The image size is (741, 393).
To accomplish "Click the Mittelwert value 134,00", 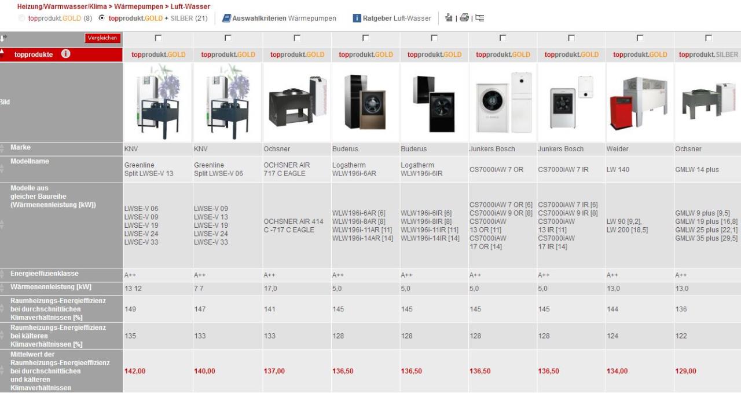I will [617, 371].
